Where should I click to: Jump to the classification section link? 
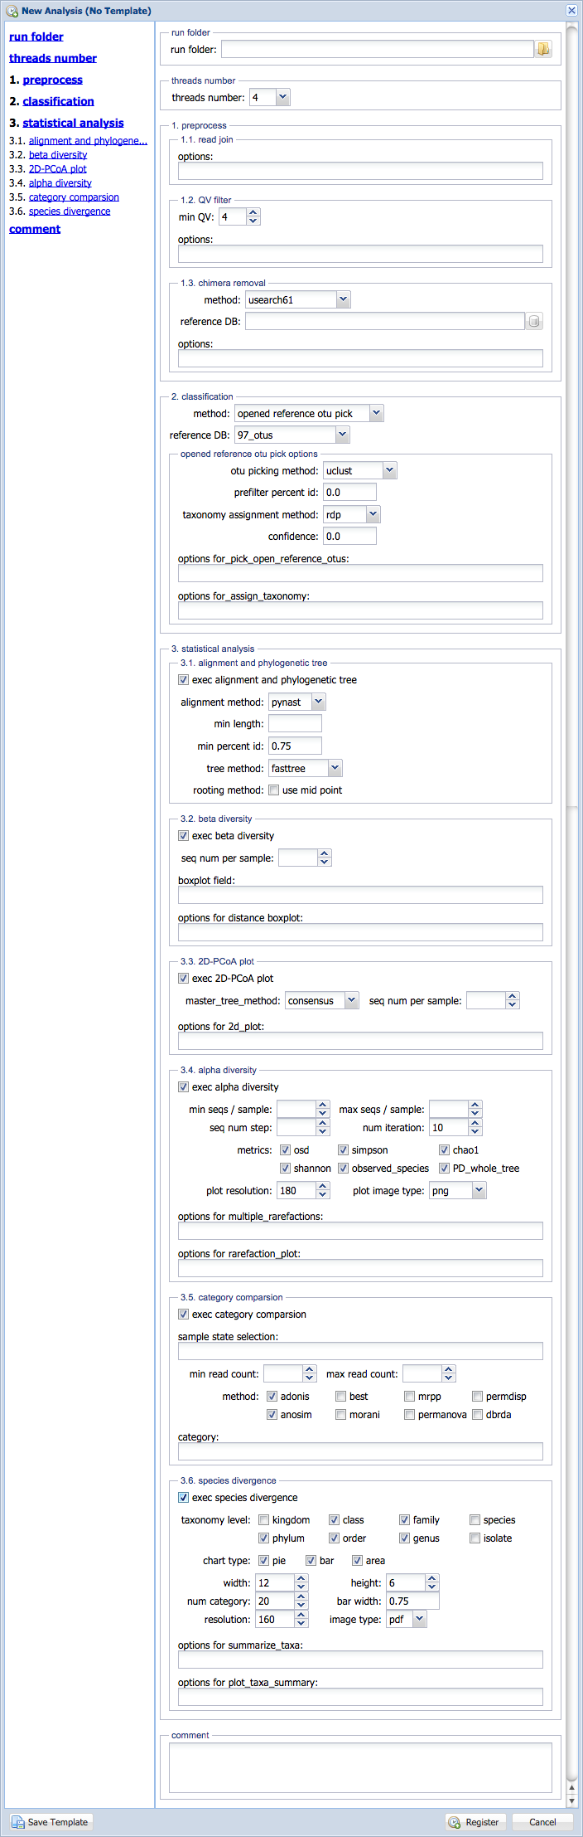[x=58, y=101]
